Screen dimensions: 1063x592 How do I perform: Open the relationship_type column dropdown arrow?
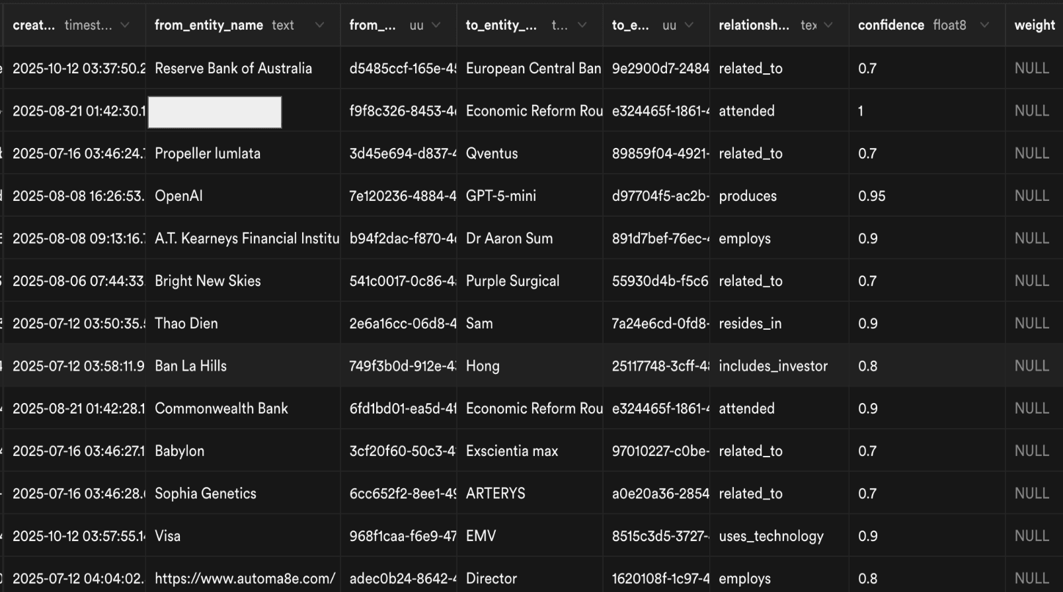point(828,25)
